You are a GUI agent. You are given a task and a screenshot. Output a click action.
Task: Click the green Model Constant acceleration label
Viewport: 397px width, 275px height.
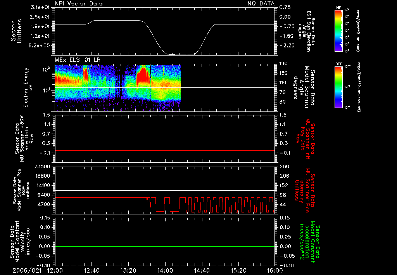(x=309, y=242)
